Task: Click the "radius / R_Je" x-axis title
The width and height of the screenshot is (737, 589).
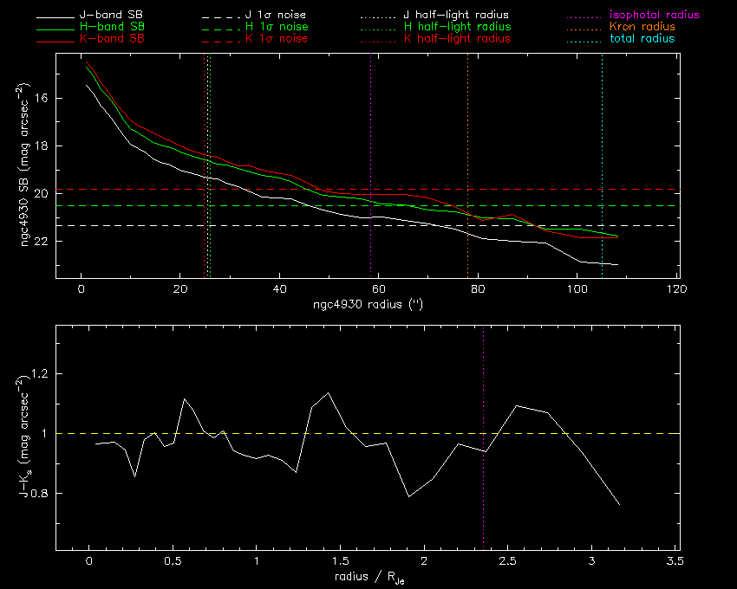Action: (x=369, y=577)
